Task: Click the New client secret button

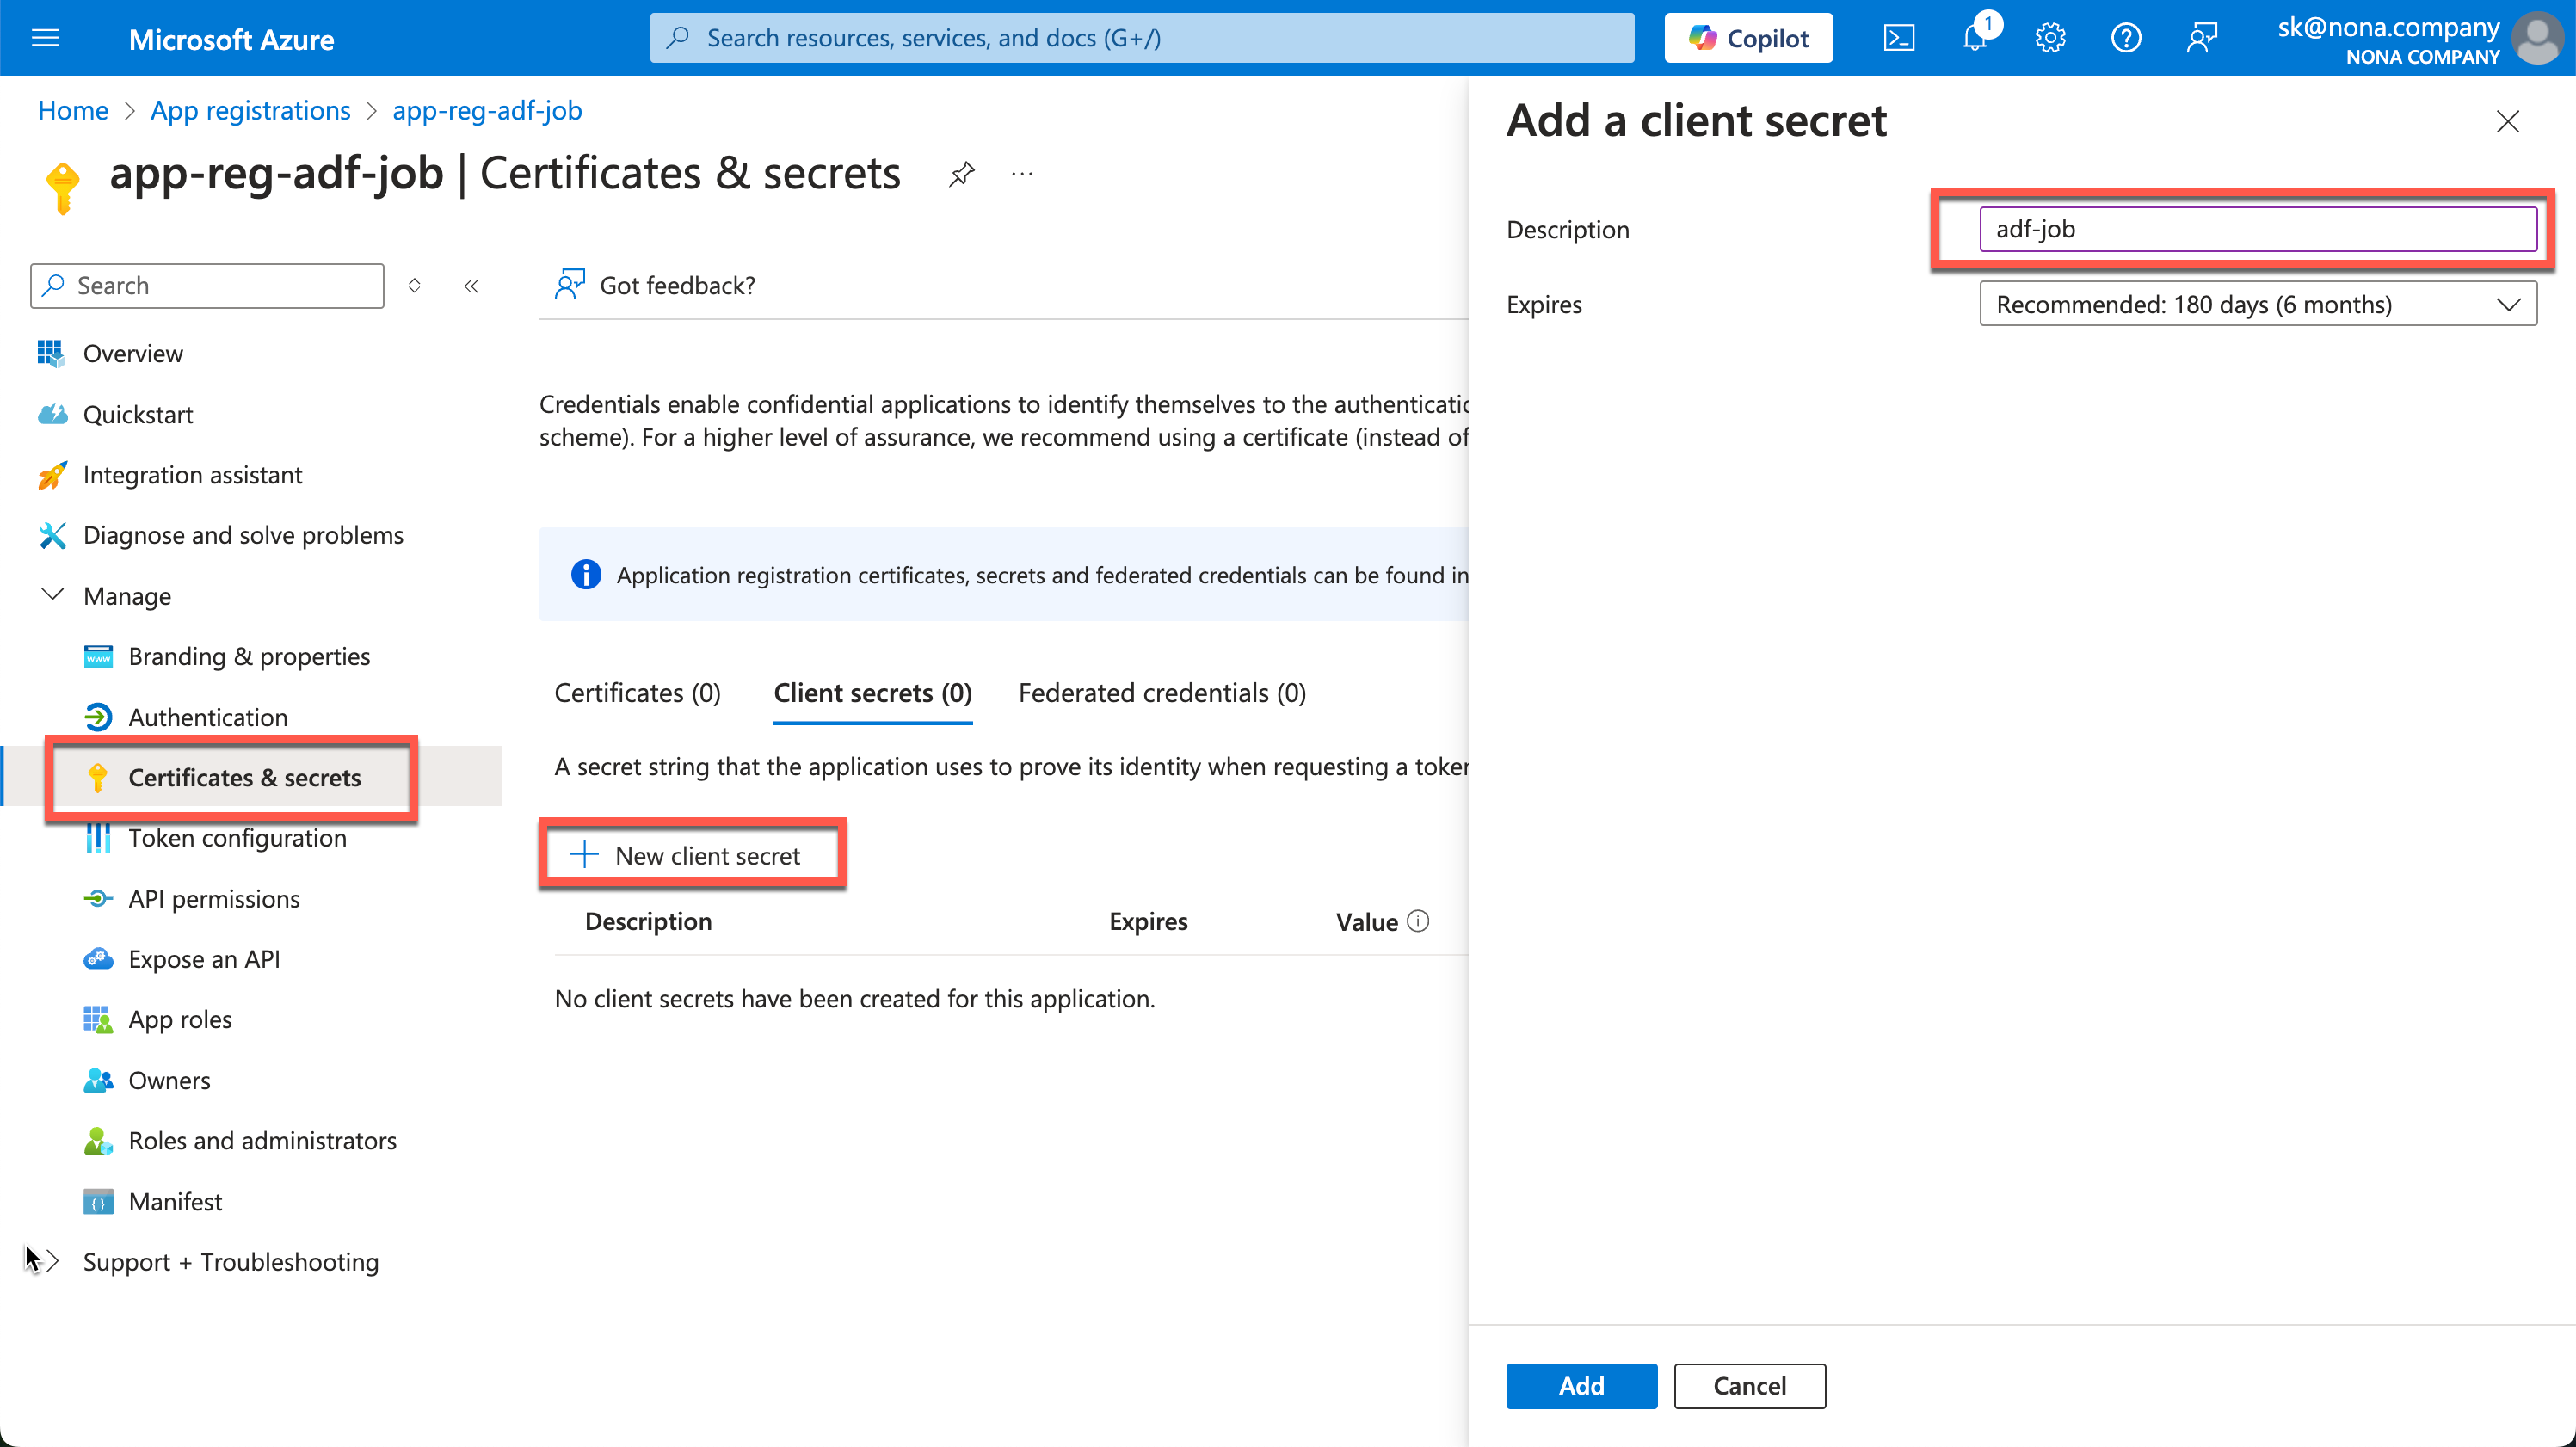Action: (692, 855)
